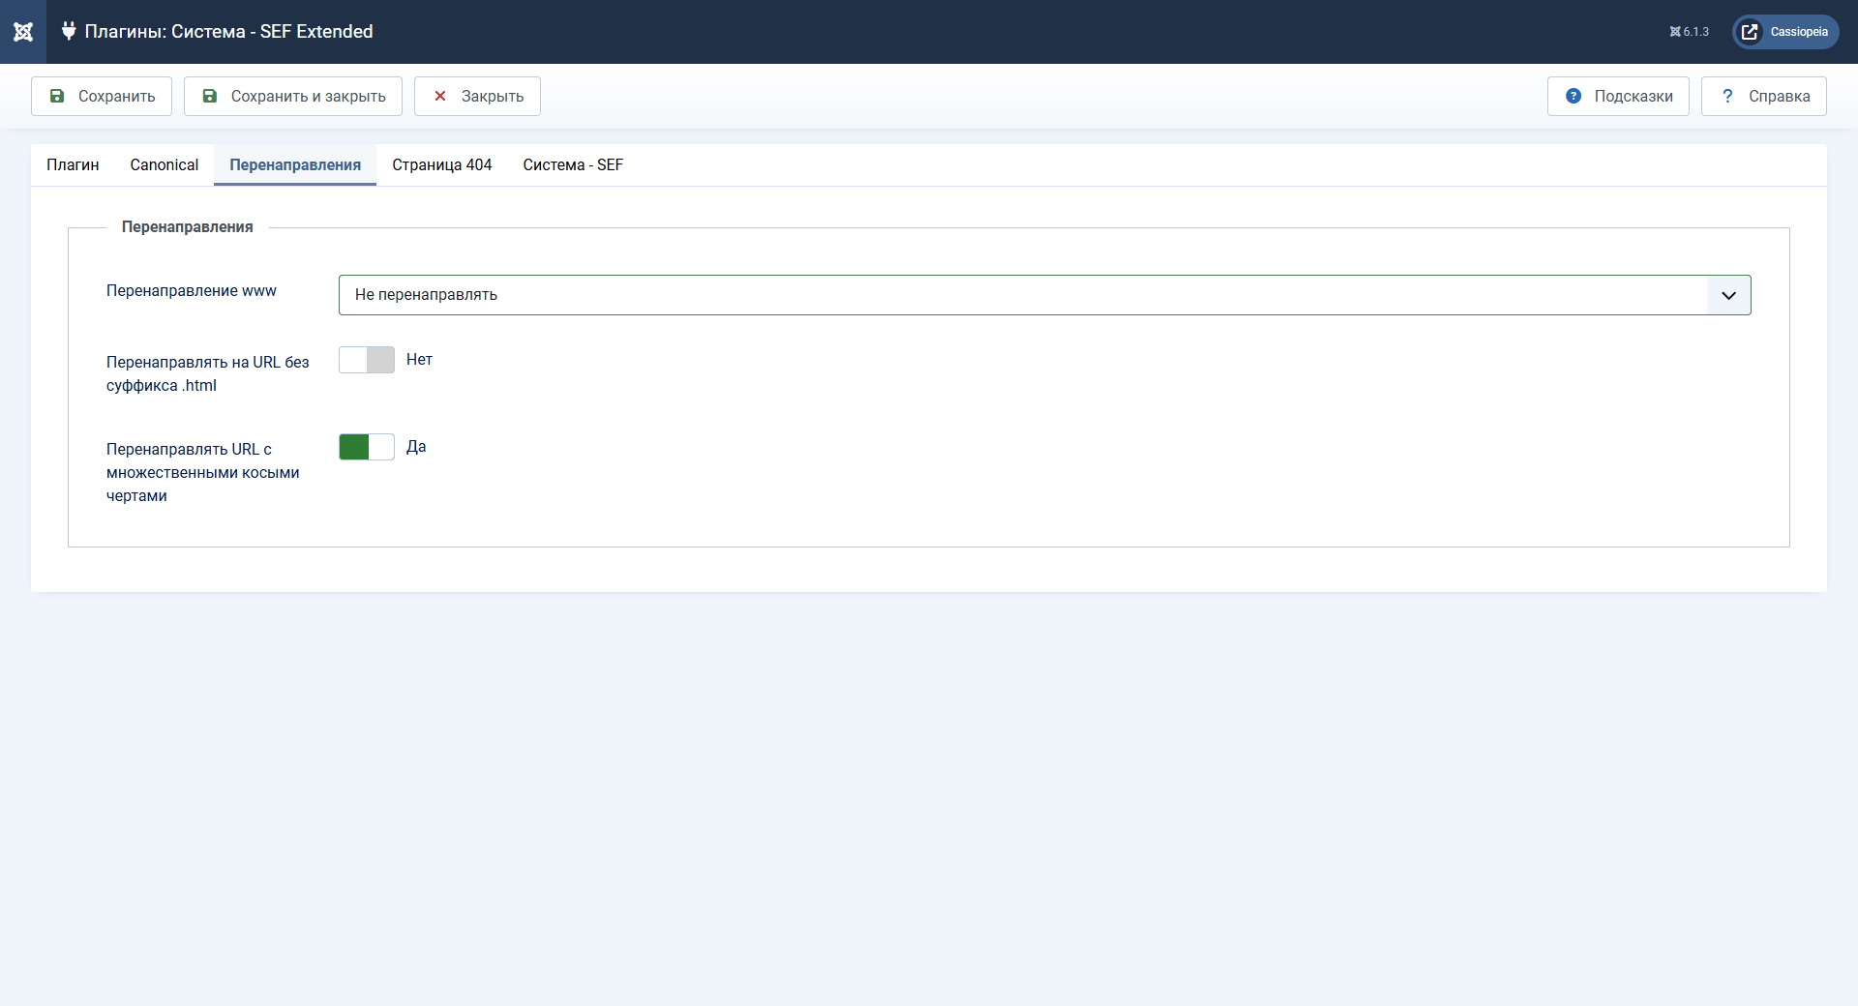Click the Перенаправления fieldset legend
This screenshot has width=1858, height=1006.
tap(188, 227)
